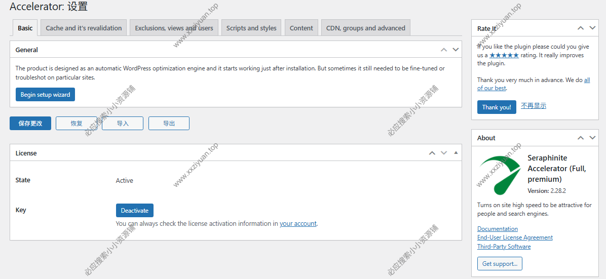Select the CDN, groups and advanced tab
The image size is (606, 279).
point(365,28)
